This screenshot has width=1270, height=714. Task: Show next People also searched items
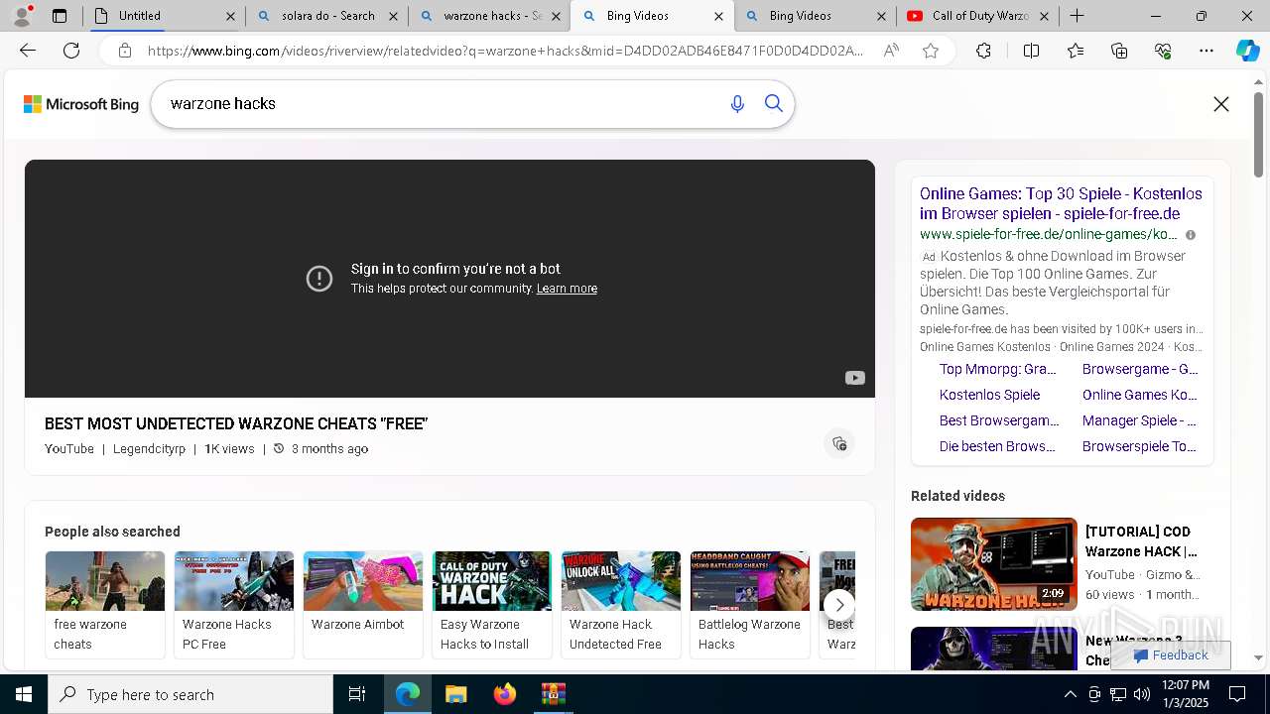point(839,605)
